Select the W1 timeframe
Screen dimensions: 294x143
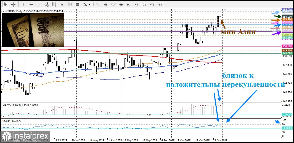click(152, 4)
